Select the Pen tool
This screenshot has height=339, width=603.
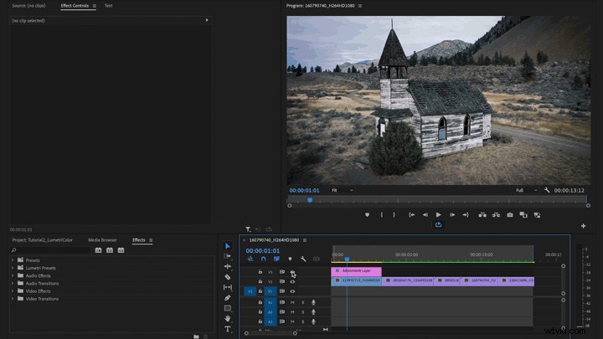[x=228, y=297]
